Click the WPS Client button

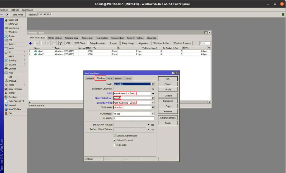tap(80, 43)
